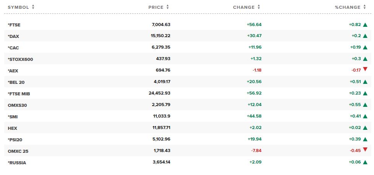This screenshot has width=374, height=175.
Task: Sort table by the SYMBOL sort arrows
Action: [x=33, y=7]
